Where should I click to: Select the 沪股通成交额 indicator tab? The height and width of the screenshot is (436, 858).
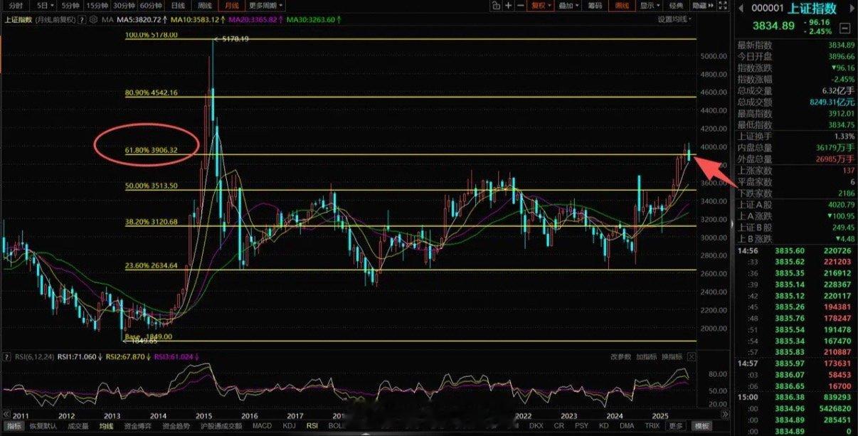(221, 426)
